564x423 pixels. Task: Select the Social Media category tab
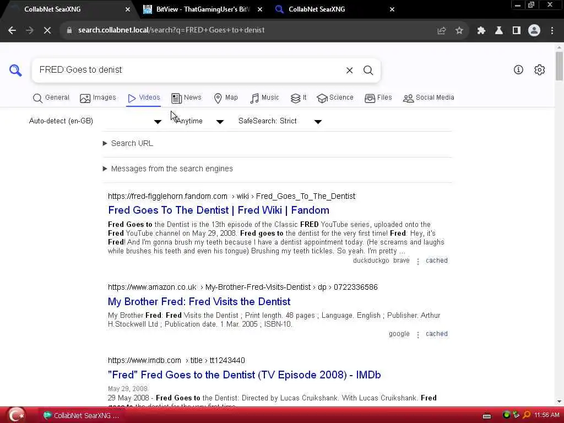tap(429, 97)
